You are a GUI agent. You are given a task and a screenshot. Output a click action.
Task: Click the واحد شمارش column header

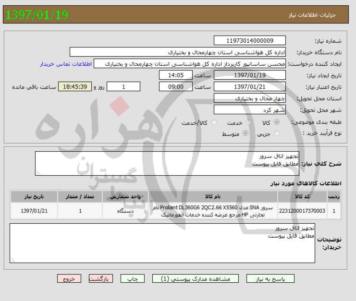click(125, 196)
